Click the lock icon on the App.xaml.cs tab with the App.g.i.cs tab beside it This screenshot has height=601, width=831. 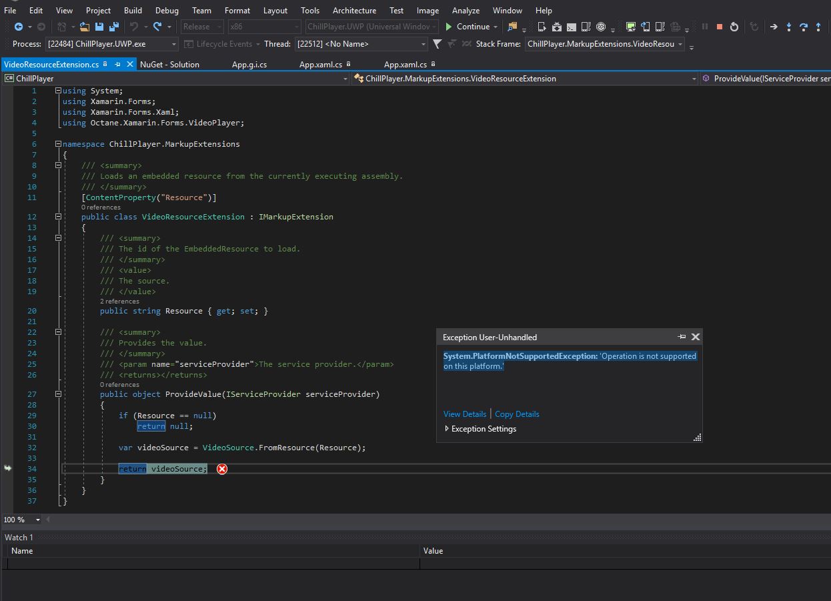[x=348, y=64]
